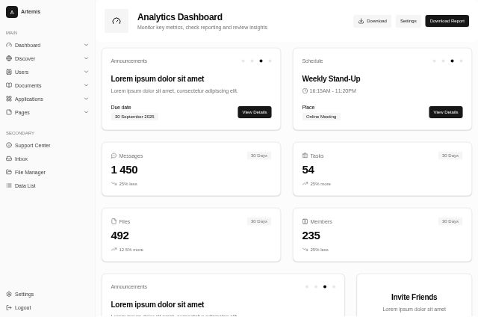Click the Tasks briefcase icon
478x317 pixels.
pyautogui.click(x=305, y=156)
